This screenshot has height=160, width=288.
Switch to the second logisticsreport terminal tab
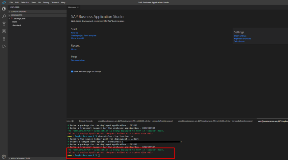tap(215, 121)
